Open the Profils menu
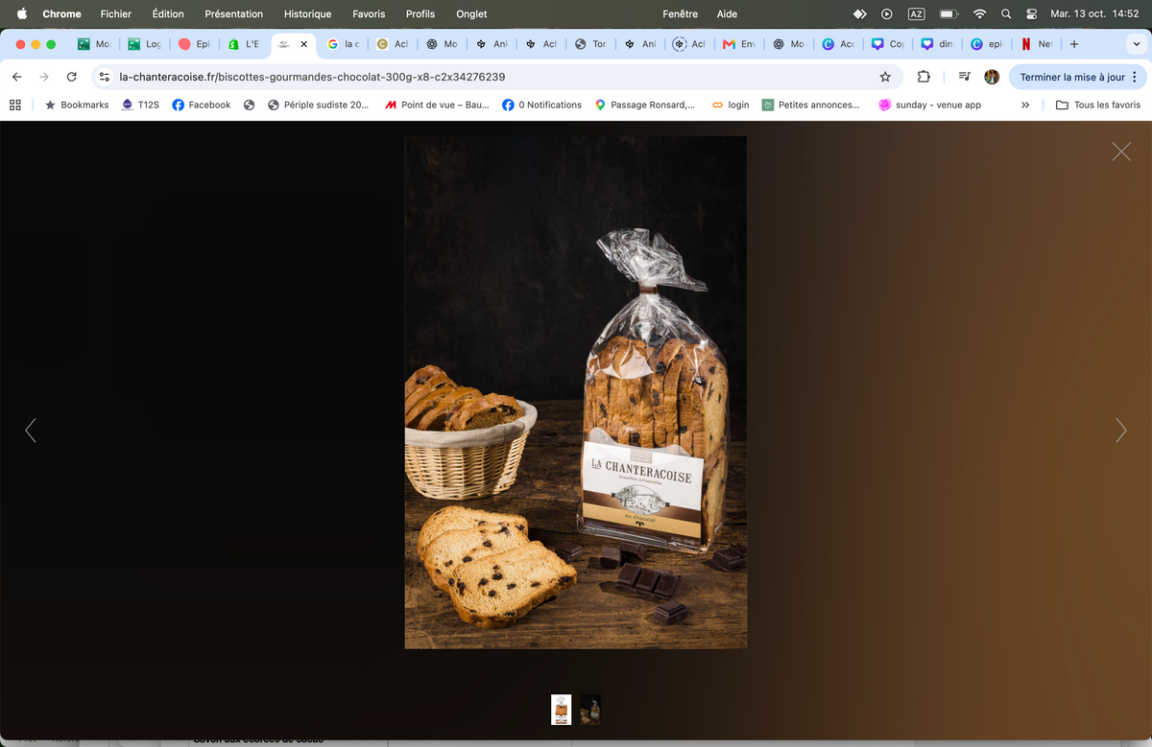 point(420,13)
